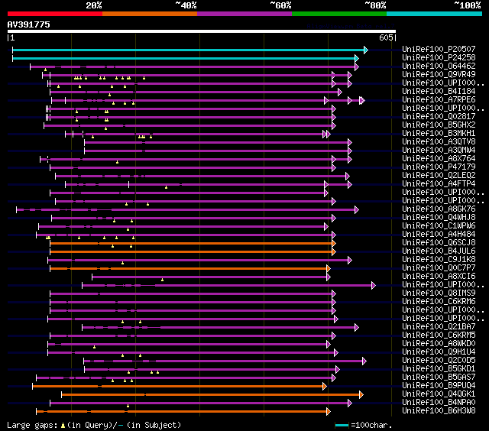The width and height of the screenshot is (489, 431).
Task: Open hit UniRef100_P20507
Action: (x=439, y=49)
